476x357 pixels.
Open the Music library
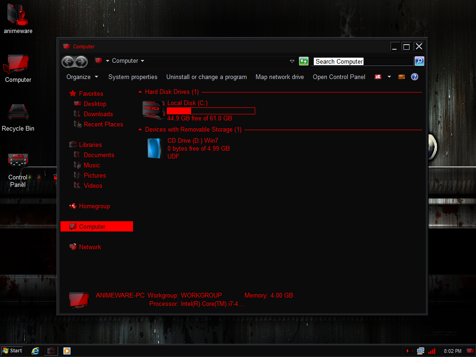tap(92, 165)
